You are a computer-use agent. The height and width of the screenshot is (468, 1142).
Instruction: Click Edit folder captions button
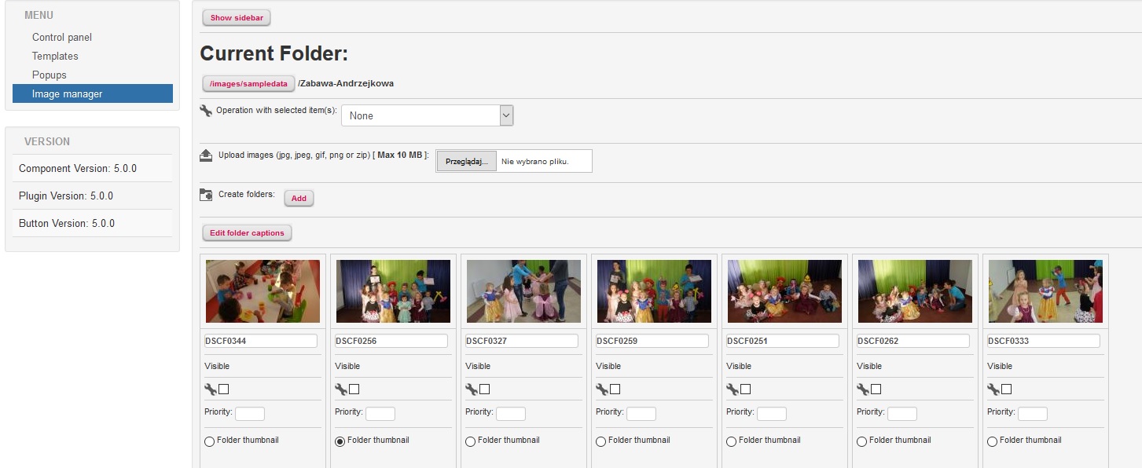[x=247, y=233]
